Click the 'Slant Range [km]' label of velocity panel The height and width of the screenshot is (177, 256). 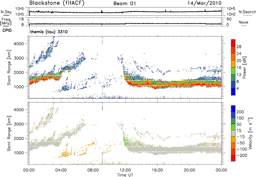pos(9,133)
